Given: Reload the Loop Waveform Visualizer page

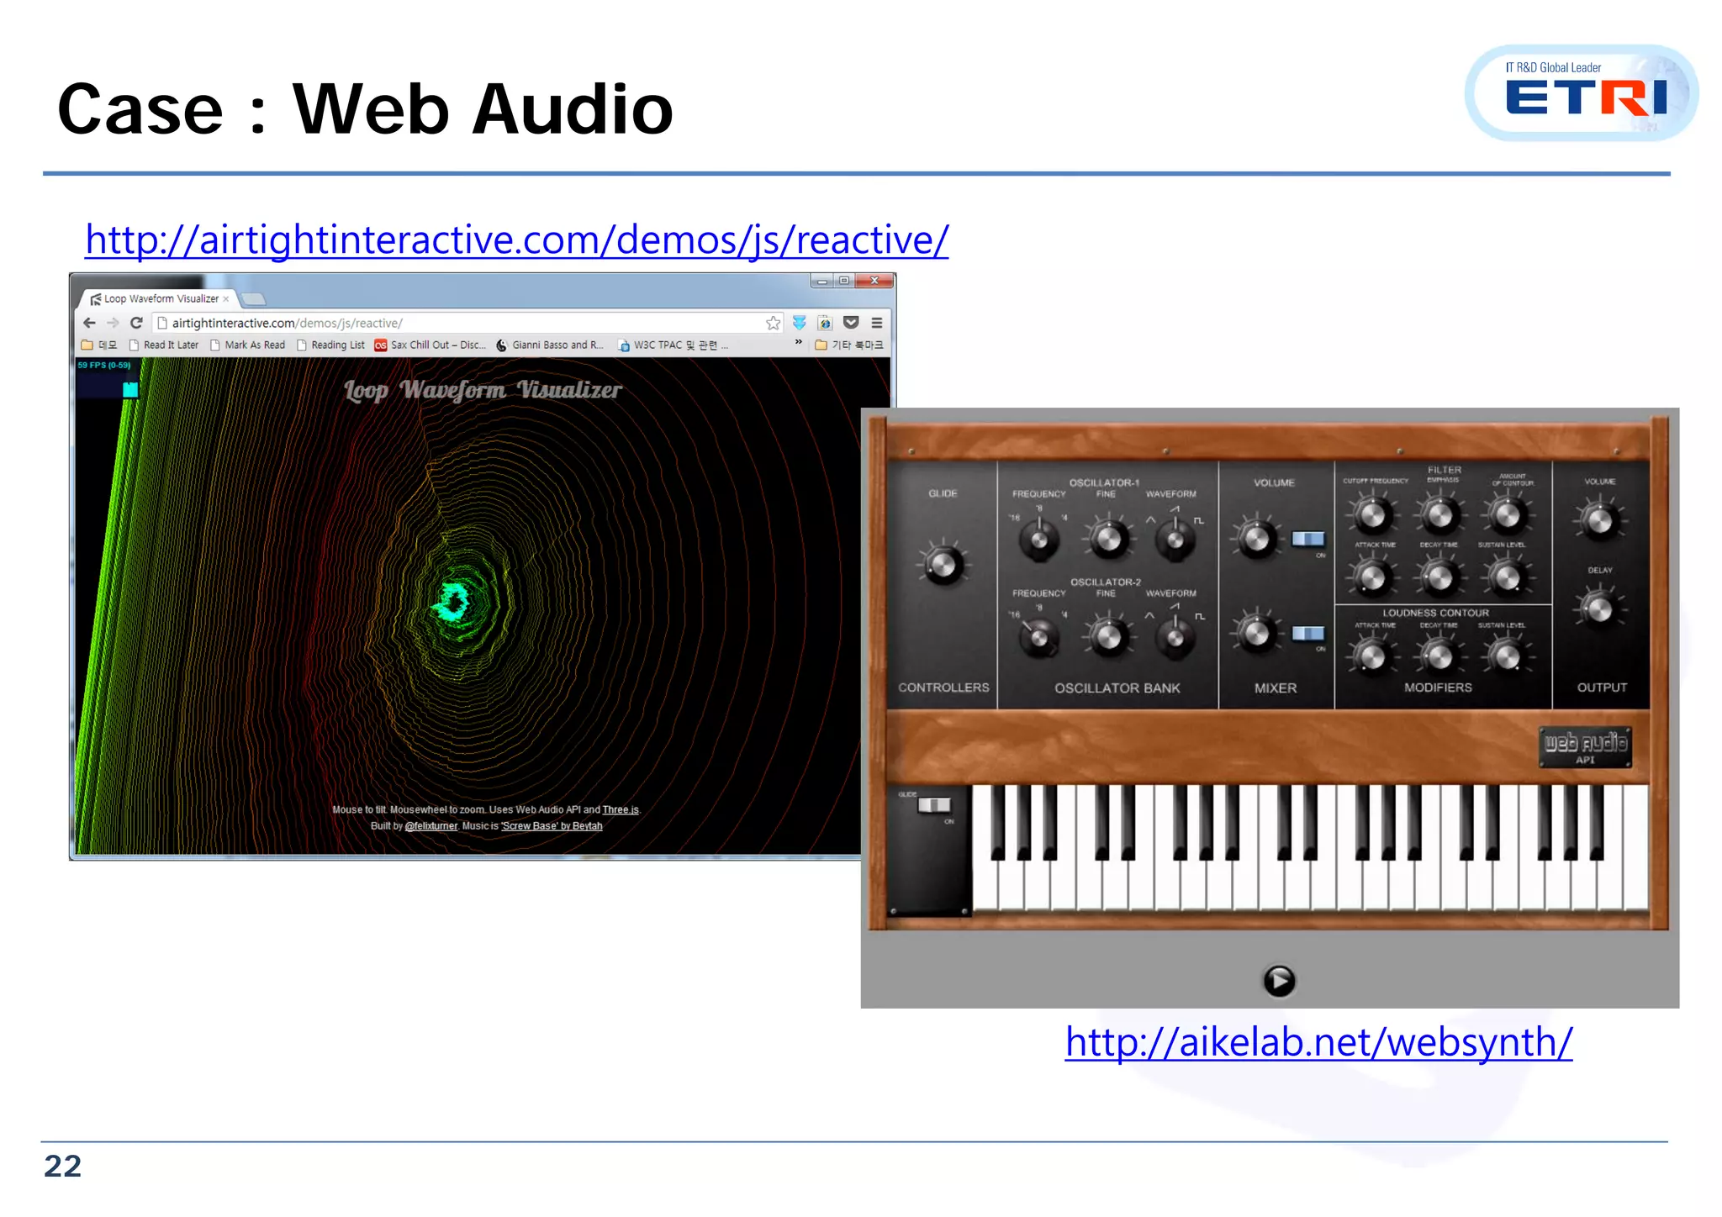Looking at the screenshot, I should [x=136, y=323].
